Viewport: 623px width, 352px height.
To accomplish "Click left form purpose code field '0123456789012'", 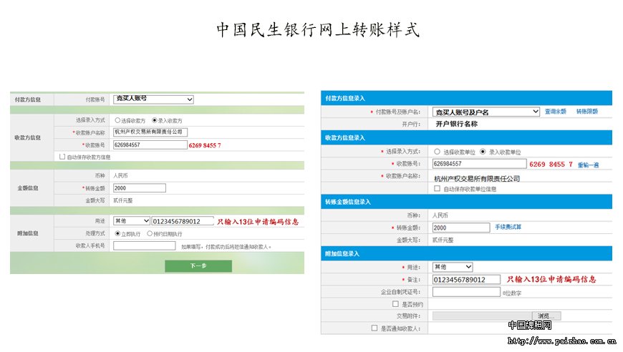I will coord(183,221).
